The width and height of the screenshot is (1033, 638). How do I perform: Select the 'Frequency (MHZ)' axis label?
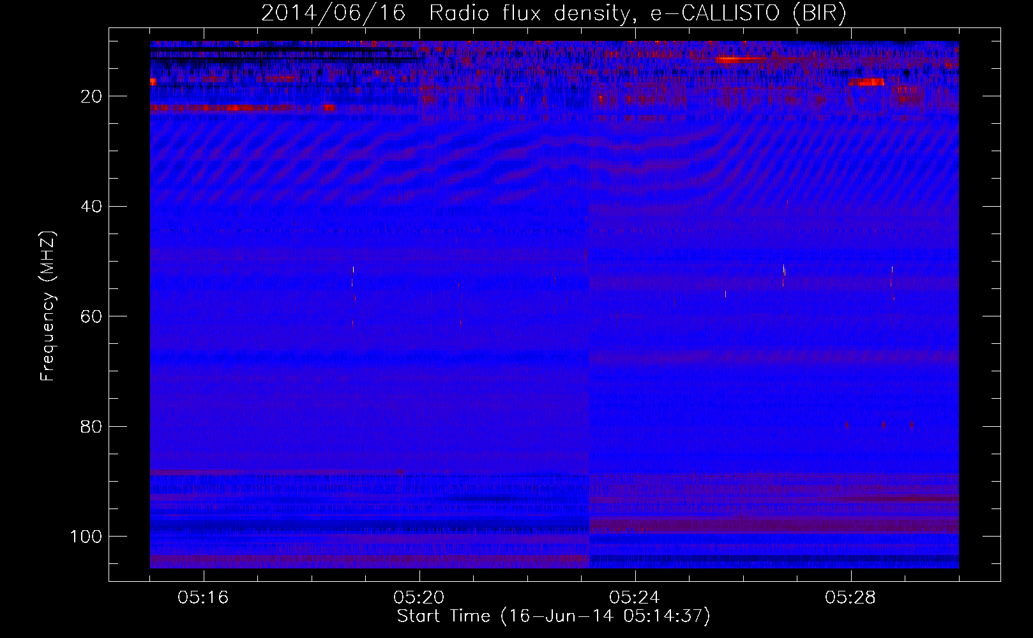[x=48, y=306]
